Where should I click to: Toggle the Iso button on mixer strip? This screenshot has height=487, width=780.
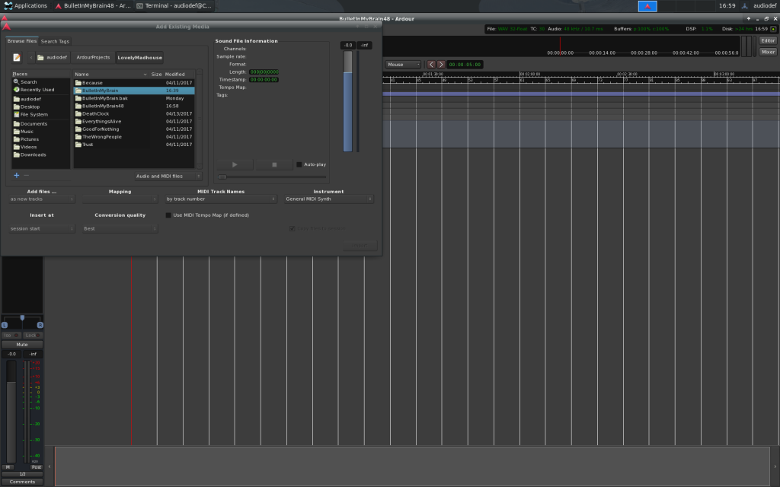point(11,336)
